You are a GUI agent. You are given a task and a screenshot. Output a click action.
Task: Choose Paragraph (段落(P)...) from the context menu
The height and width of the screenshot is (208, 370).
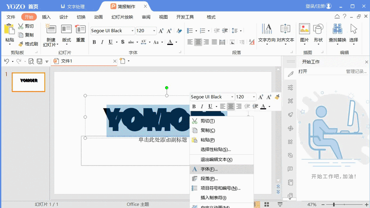[222, 179]
